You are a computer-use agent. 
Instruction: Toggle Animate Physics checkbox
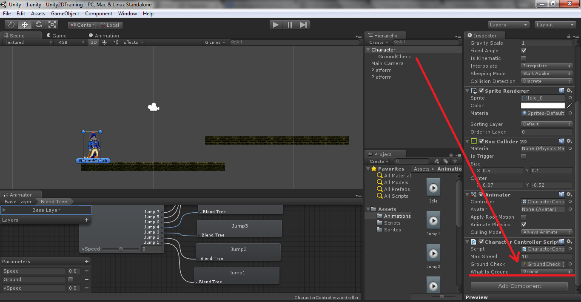(524, 225)
